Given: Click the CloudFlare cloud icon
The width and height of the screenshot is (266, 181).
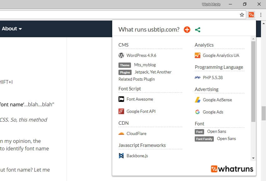Looking at the screenshot, I should tap(121, 133).
